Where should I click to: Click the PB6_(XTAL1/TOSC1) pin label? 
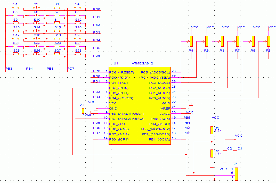tap(127, 114)
